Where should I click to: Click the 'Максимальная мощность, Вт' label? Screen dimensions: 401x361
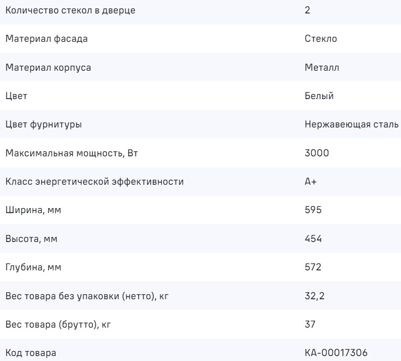71,153
